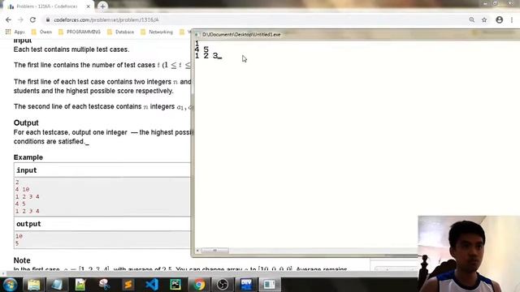Switch to Chrome in the taskbar

tap(199, 285)
